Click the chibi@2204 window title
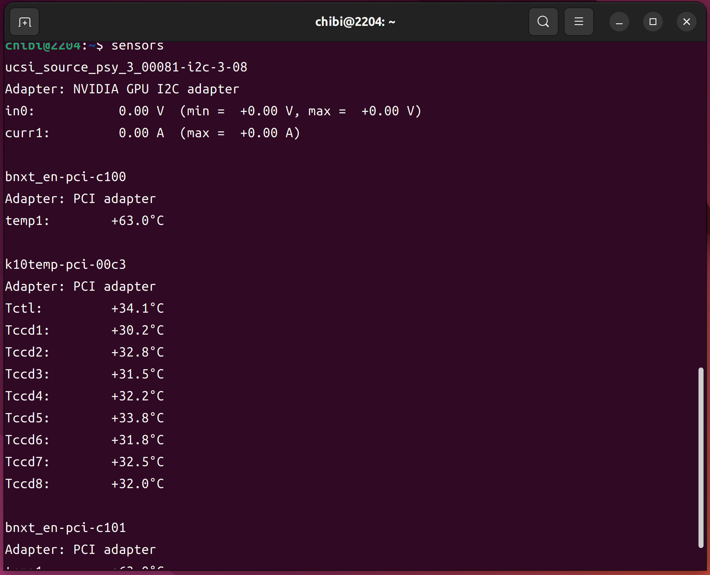Screen dimensions: 710x575 pyautogui.click(x=355, y=22)
